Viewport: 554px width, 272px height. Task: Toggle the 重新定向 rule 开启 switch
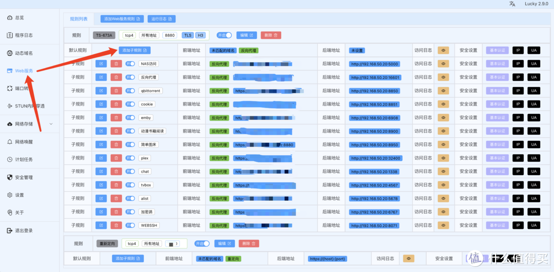click(x=202, y=244)
